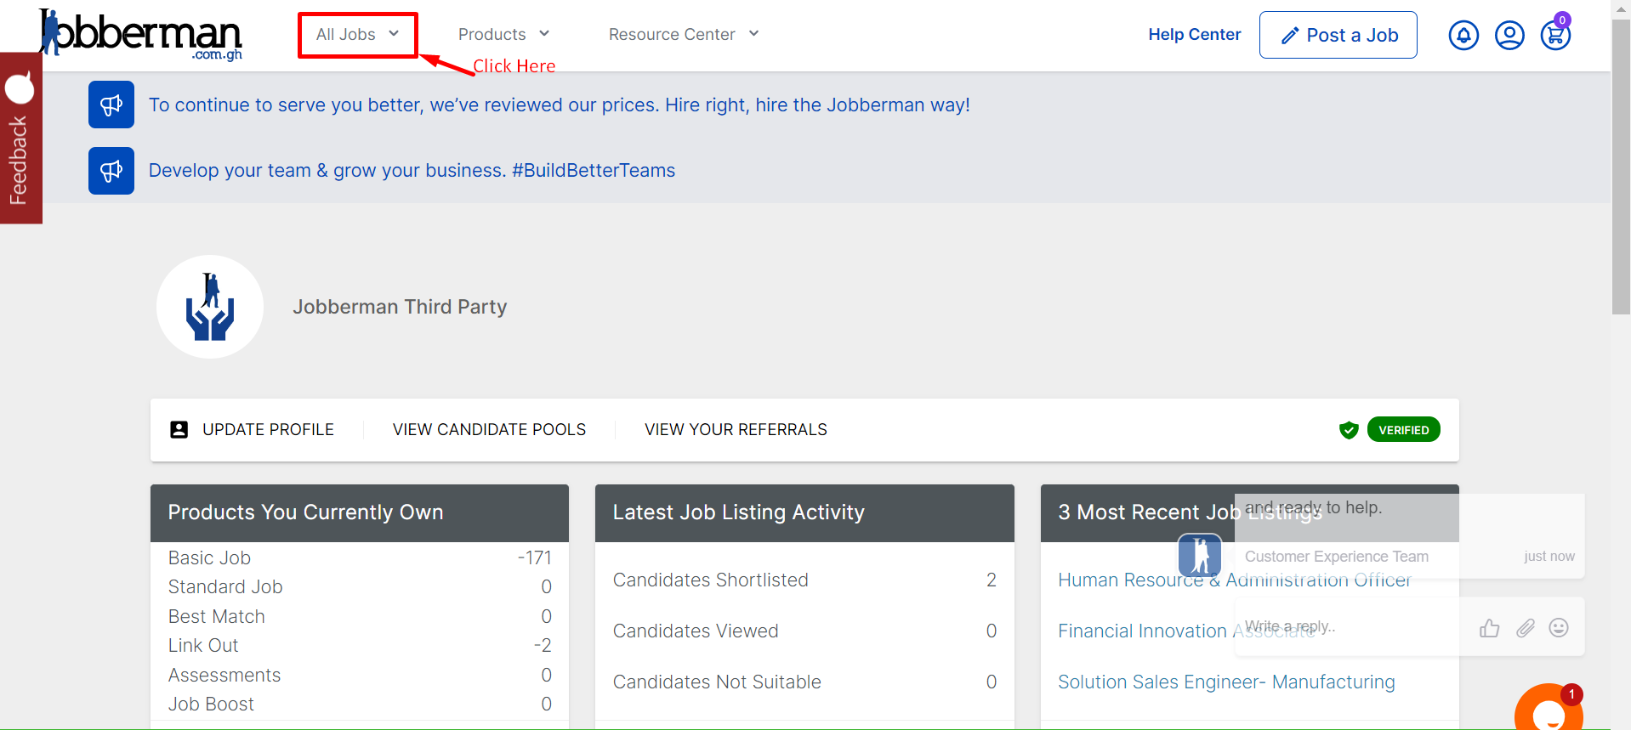Click the page vertical scrollbar
The image size is (1631, 730).
pyautogui.click(x=1621, y=166)
